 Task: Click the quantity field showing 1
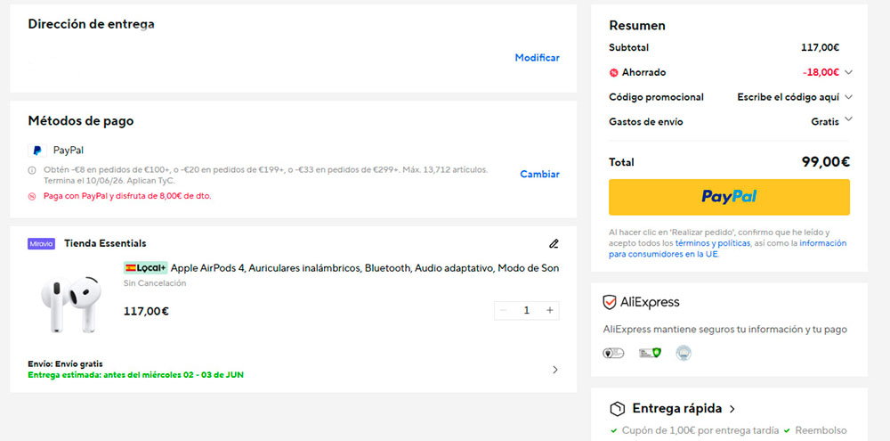[526, 310]
